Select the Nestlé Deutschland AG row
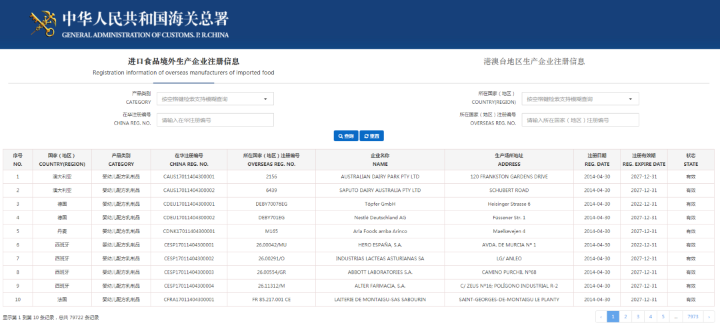This screenshot has width=720, height=325. pyautogui.click(x=379, y=218)
